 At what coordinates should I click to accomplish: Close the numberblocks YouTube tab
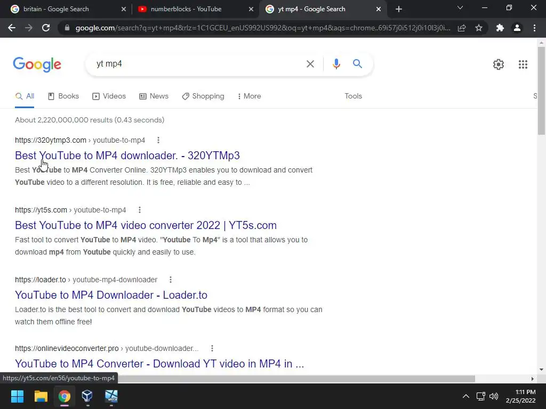tap(251, 10)
